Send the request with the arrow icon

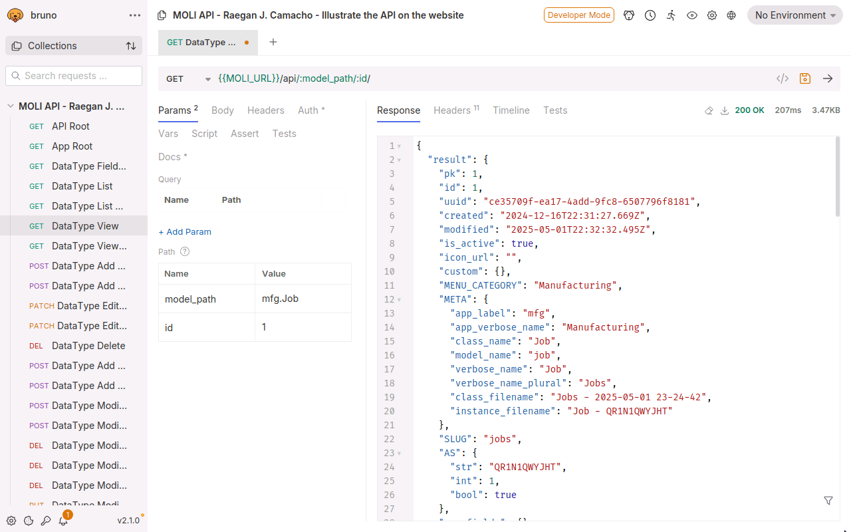(x=828, y=78)
